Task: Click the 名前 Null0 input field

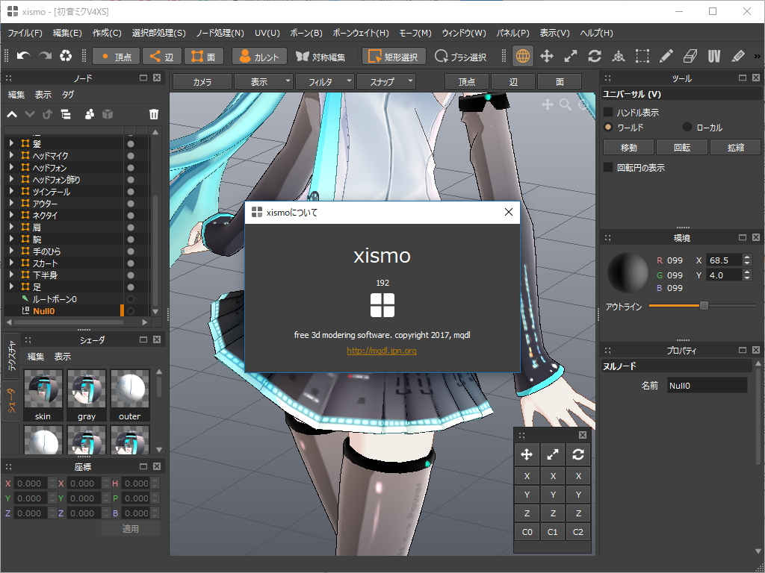Action: coord(707,385)
